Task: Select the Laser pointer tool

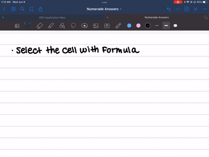Action: click(x=118, y=26)
